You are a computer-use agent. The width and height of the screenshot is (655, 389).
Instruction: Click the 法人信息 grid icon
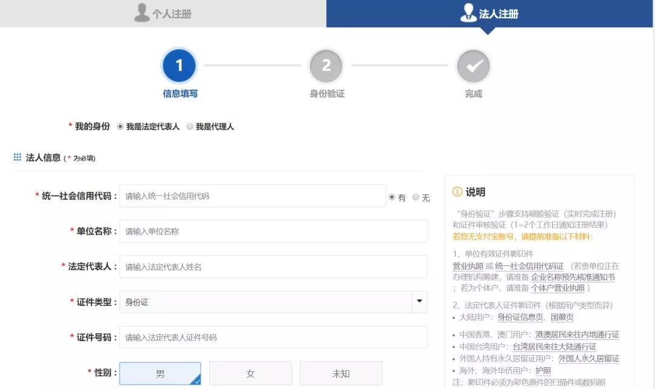pyautogui.click(x=18, y=158)
